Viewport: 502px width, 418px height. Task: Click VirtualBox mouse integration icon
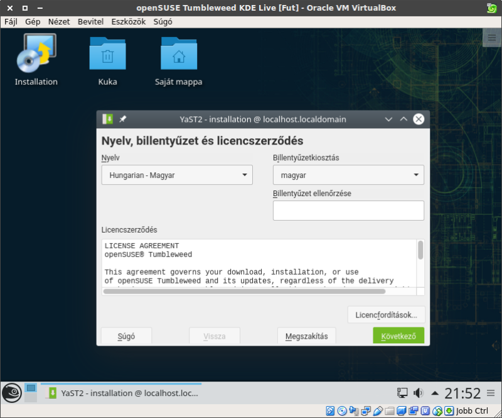pos(437,411)
